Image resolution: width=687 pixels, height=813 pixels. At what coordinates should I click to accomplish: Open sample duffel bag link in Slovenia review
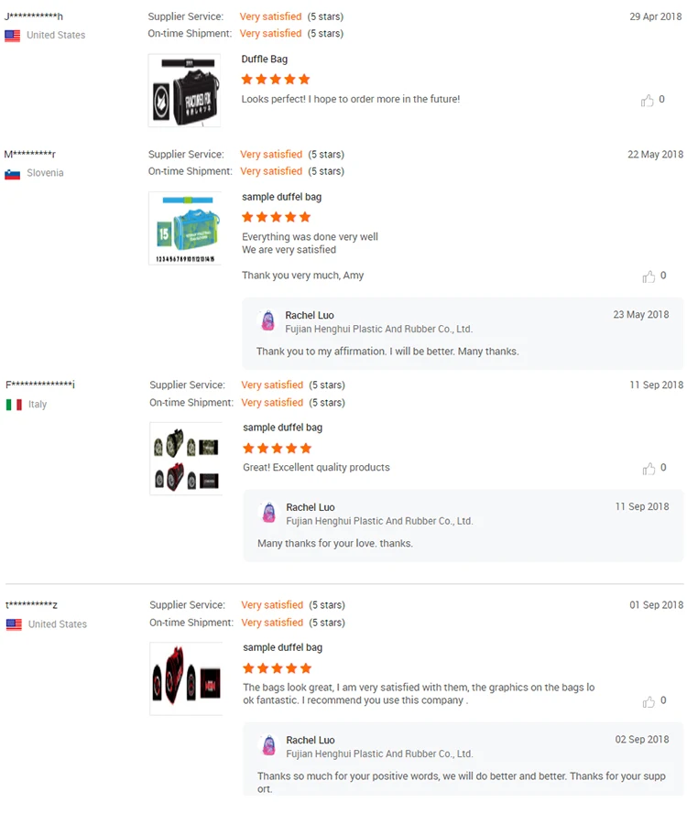pyautogui.click(x=281, y=197)
